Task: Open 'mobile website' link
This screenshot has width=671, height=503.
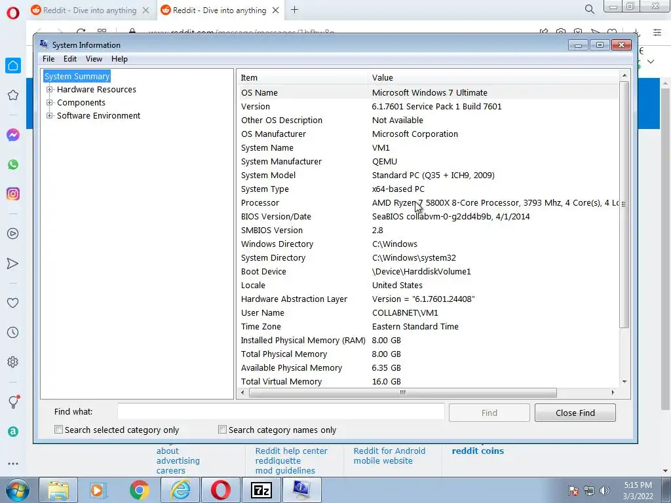Action: pyautogui.click(x=383, y=460)
